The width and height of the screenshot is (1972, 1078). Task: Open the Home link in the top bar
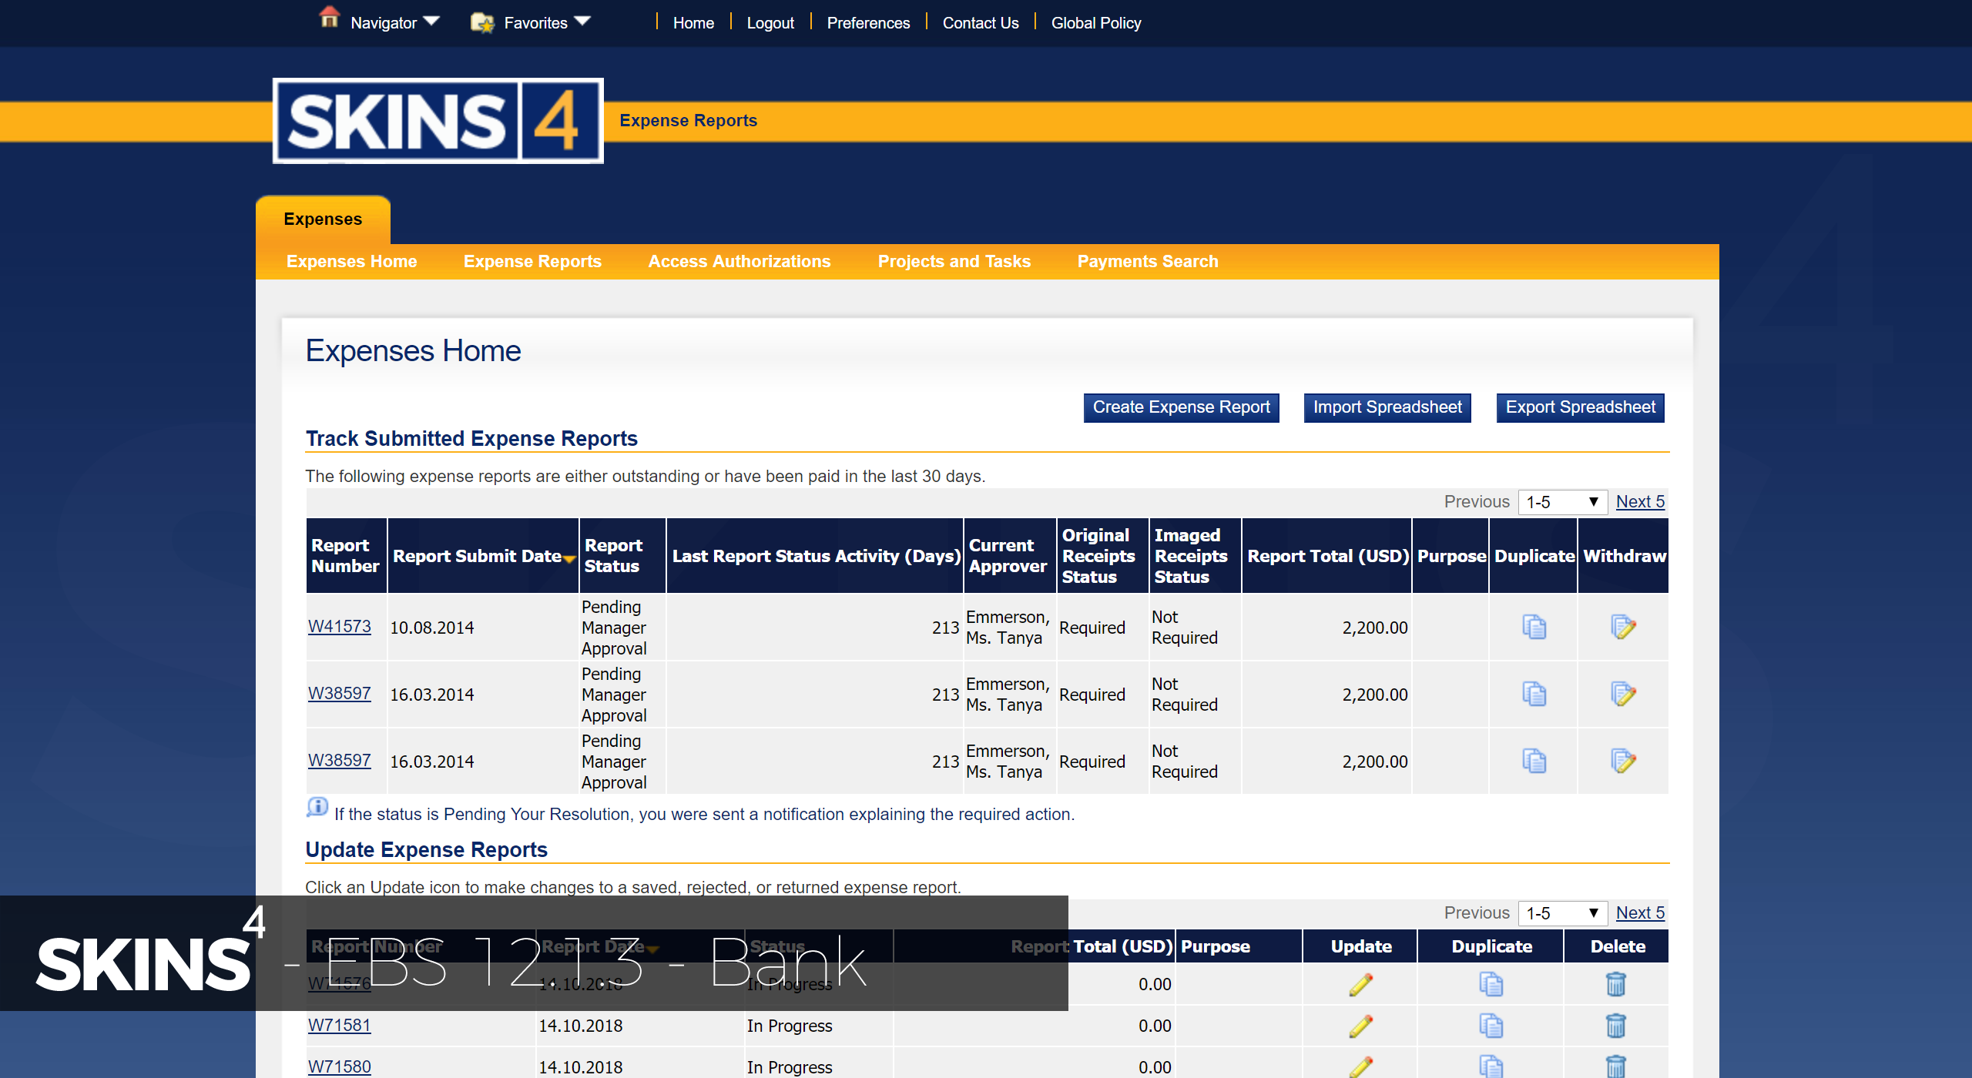[693, 23]
